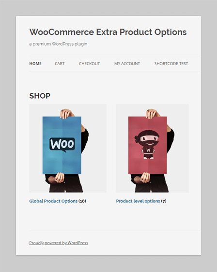Click the W emblem on the ninja's shirt
Viewport: 217px width, 272px height.
pyautogui.click(x=148, y=150)
